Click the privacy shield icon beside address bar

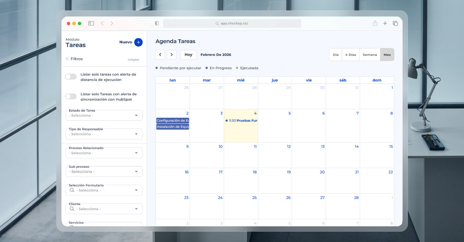pyautogui.click(x=157, y=23)
